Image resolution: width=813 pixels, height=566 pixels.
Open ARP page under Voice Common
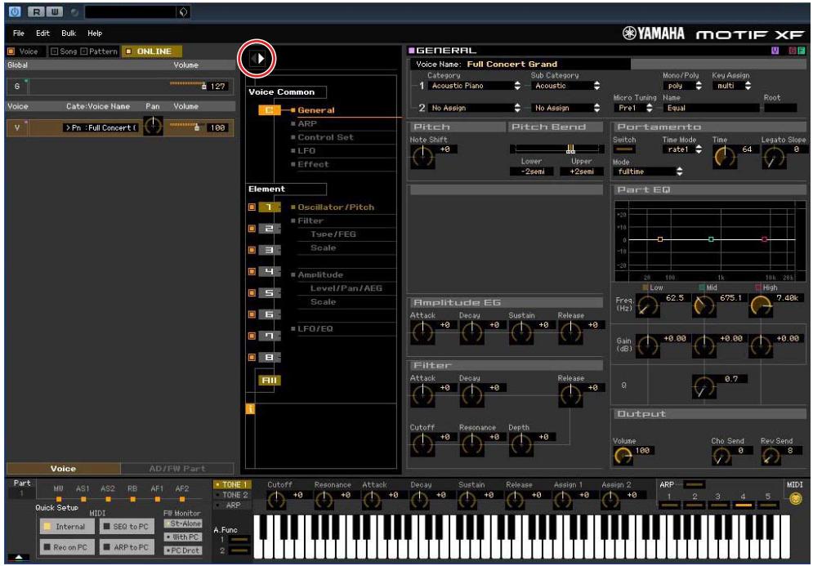[x=307, y=124]
